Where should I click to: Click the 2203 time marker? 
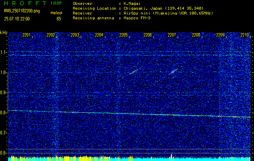pyautogui.click(x=75, y=35)
